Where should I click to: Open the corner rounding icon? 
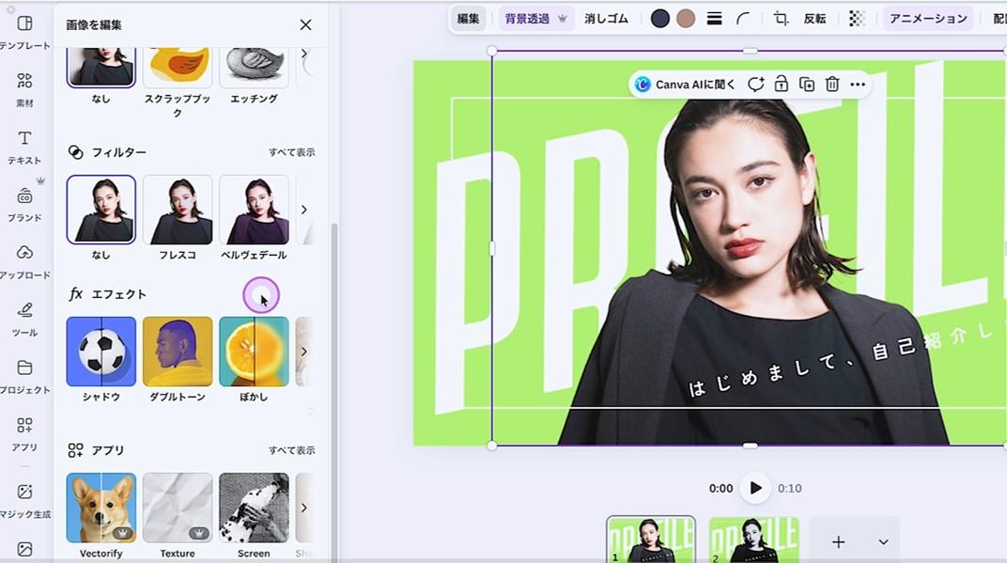[x=743, y=19]
